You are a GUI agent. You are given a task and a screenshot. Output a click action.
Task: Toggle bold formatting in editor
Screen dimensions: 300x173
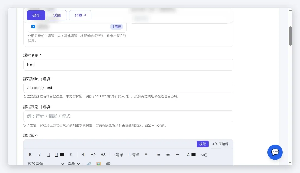tap(30, 155)
